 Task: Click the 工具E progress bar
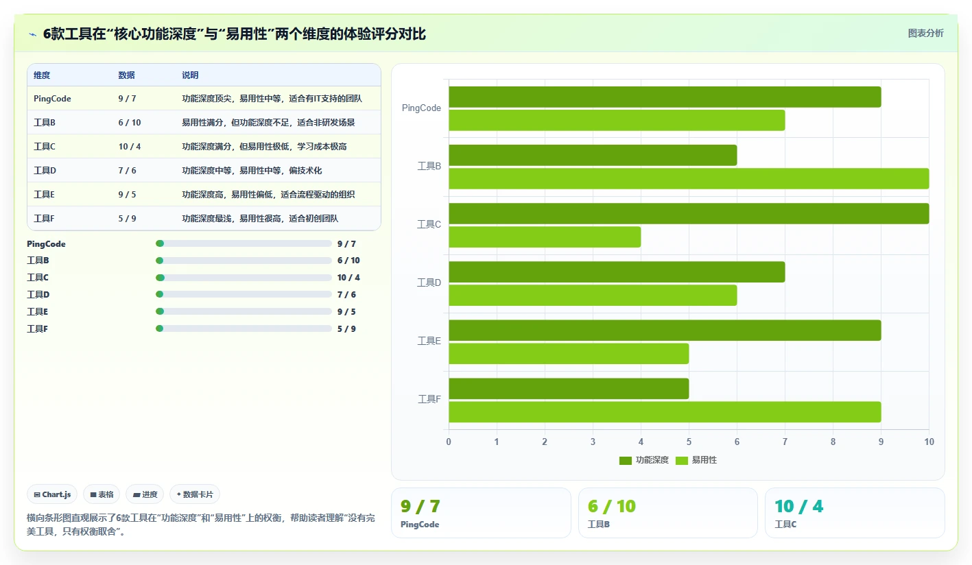244,311
